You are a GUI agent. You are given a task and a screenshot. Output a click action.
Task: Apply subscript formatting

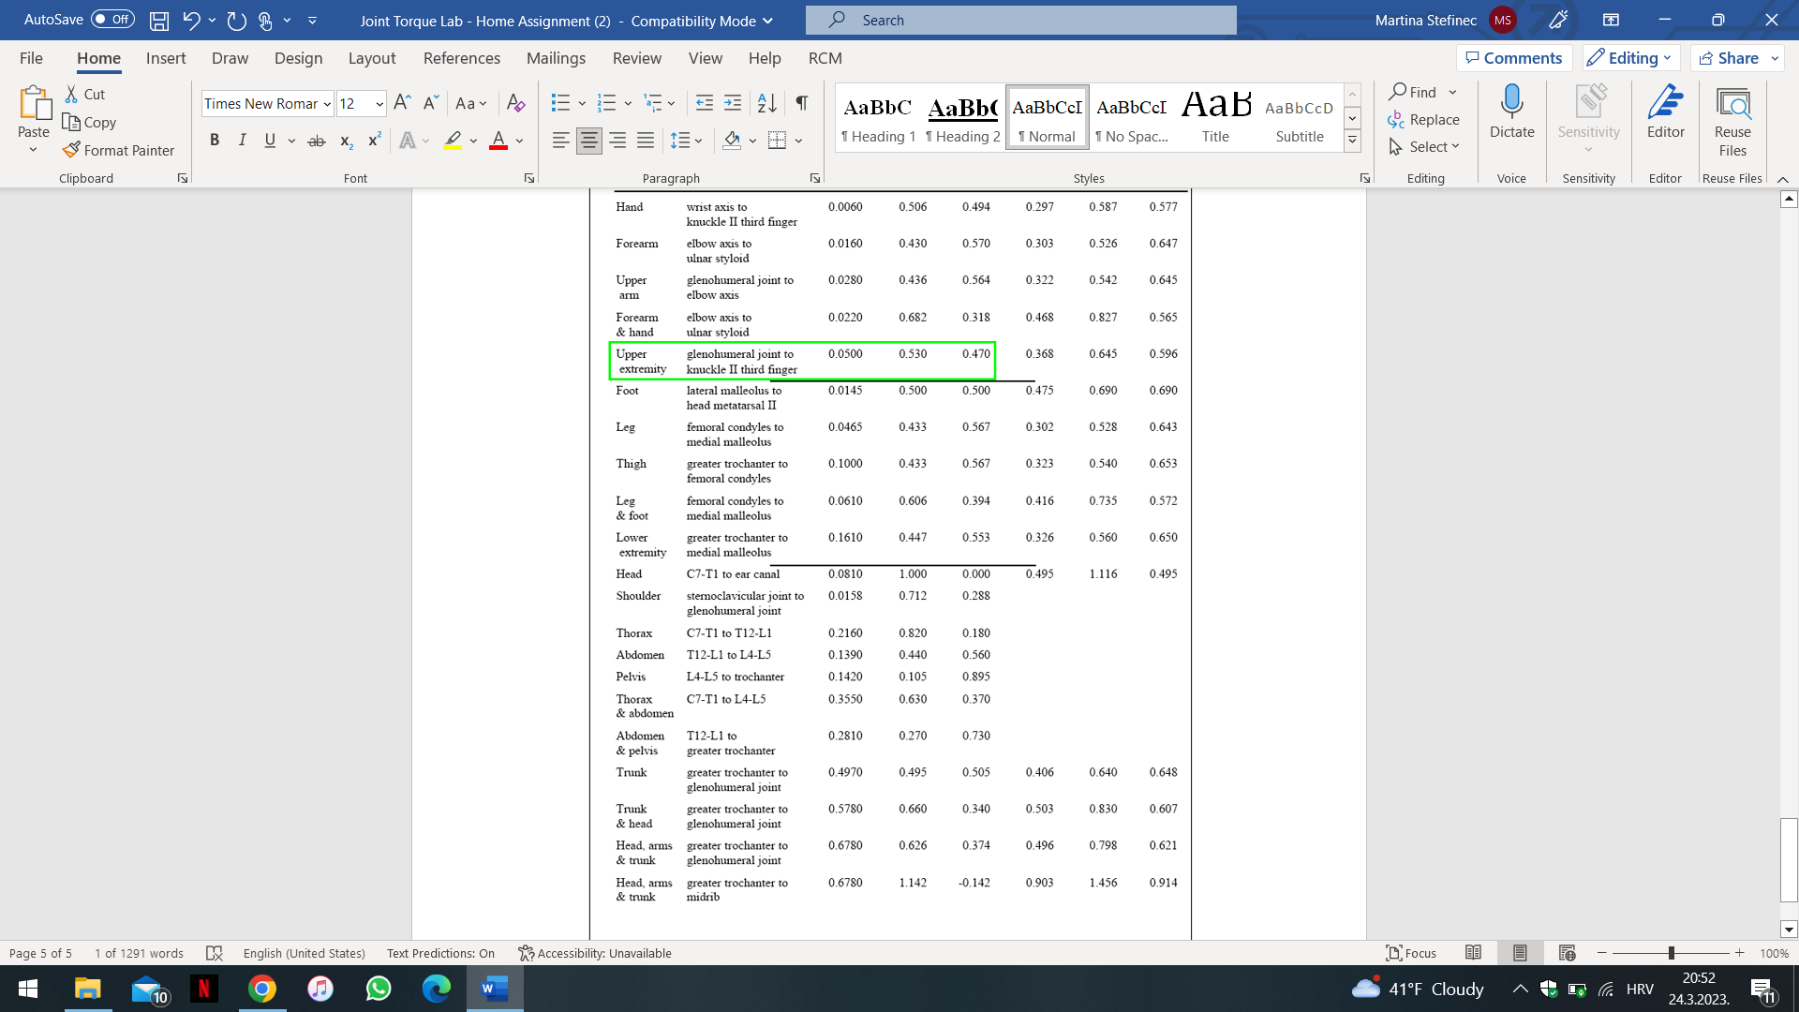(x=345, y=140)
